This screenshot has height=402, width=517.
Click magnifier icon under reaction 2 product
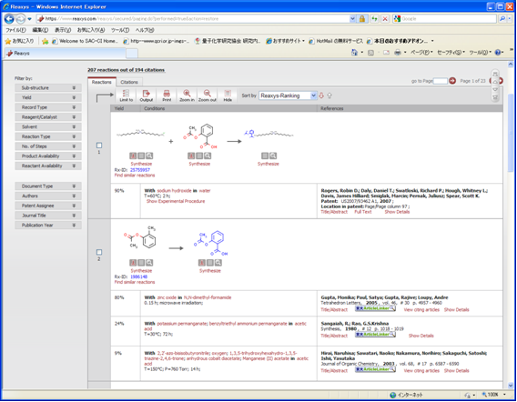[x=218, y=262]
